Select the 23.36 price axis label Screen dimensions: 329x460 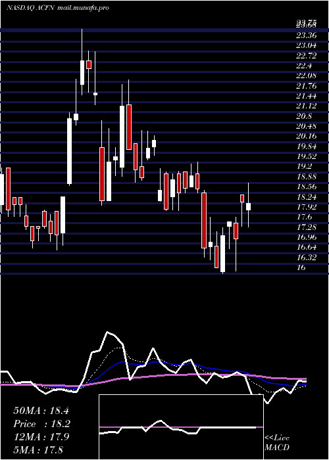(307, 35)
